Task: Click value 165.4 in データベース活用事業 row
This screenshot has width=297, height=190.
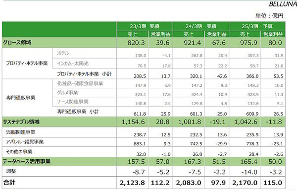Action: click(x=248, y=162)
